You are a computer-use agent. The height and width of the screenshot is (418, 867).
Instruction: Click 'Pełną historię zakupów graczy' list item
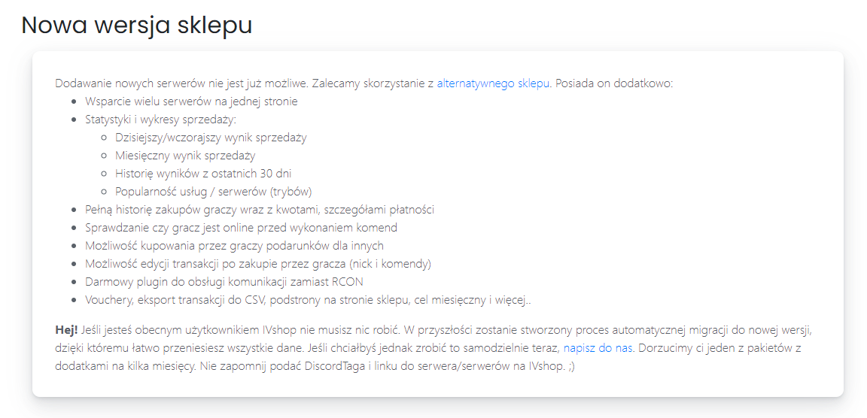point(260,210)
